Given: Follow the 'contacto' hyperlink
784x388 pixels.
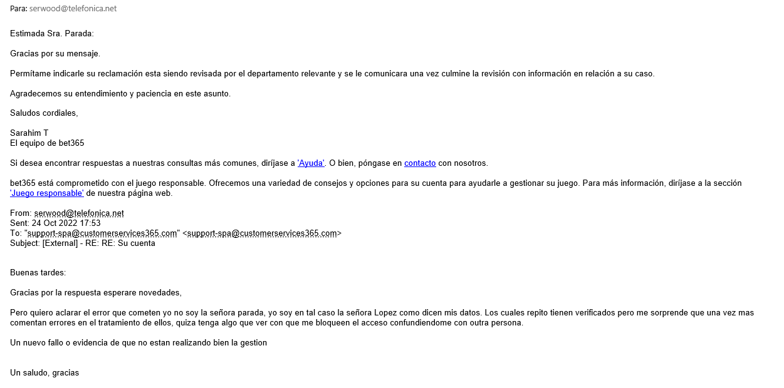Looking at the screenshot, I should click(x=420, y=163).
